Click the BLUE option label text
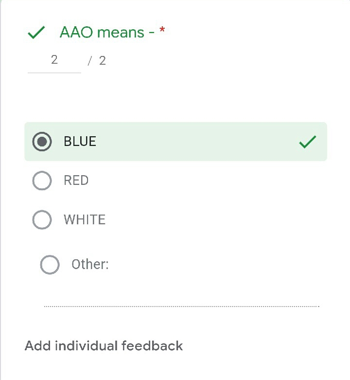Image resolution: width=350 pixels, height=380 pixels. (x=80, y=142)
